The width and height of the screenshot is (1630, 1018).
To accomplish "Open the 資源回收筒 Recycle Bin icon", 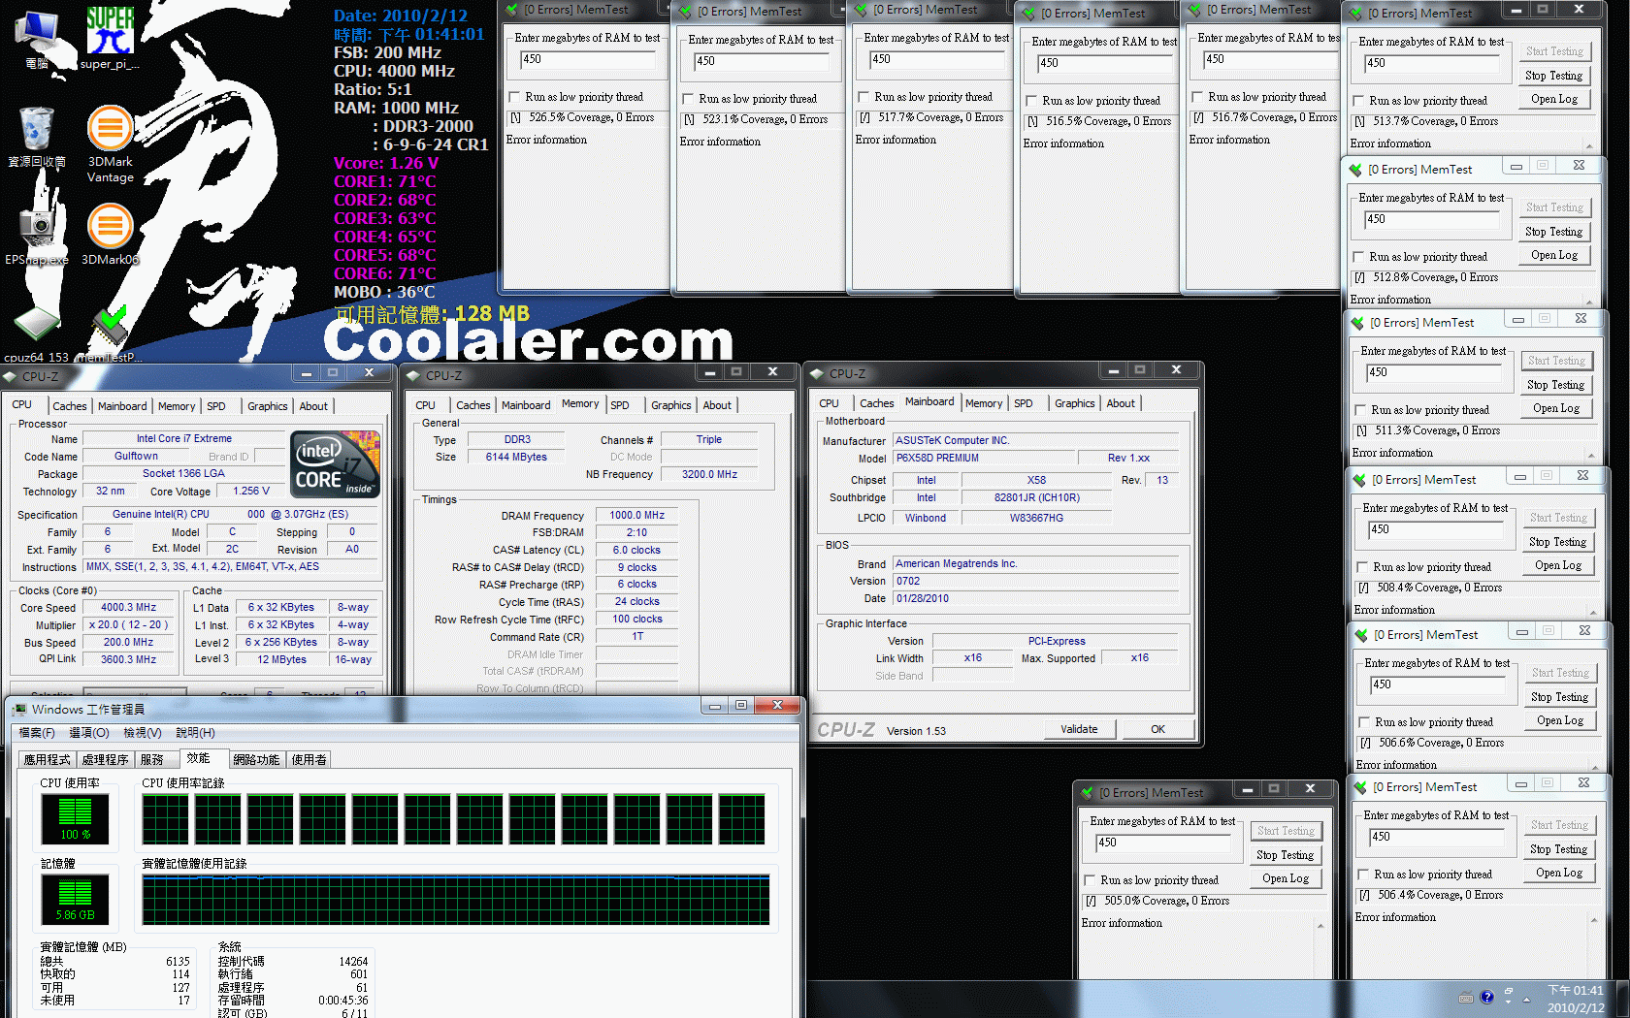I will tap(37, 136).
